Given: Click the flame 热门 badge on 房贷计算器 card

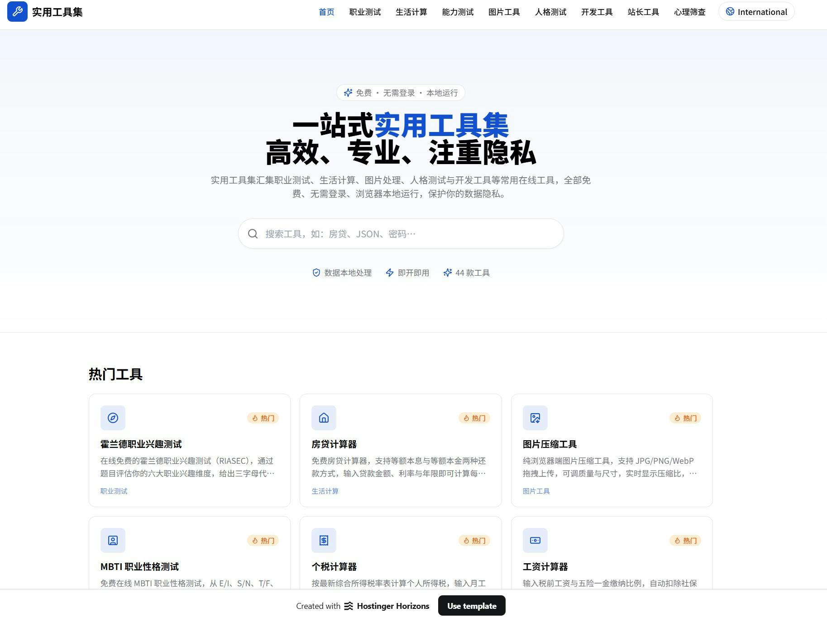Looking at the screenshot, I should 474,418.
